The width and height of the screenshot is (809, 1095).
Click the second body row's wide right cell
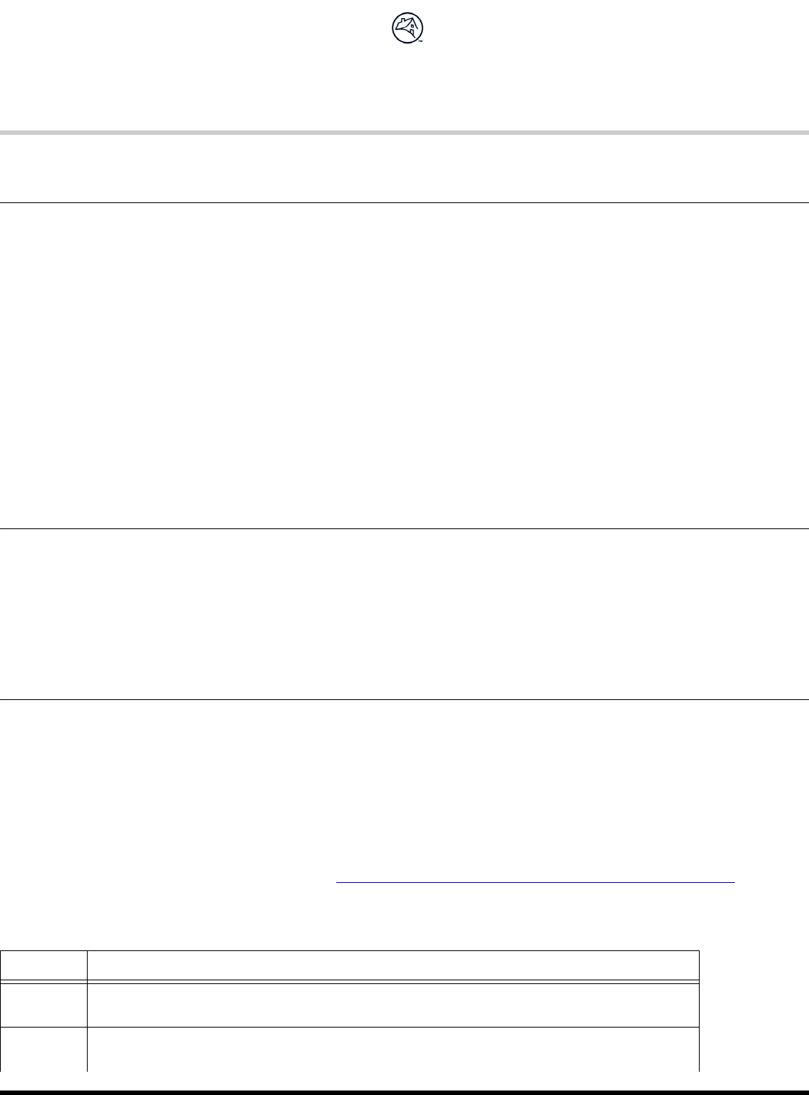click(393, 1049)
